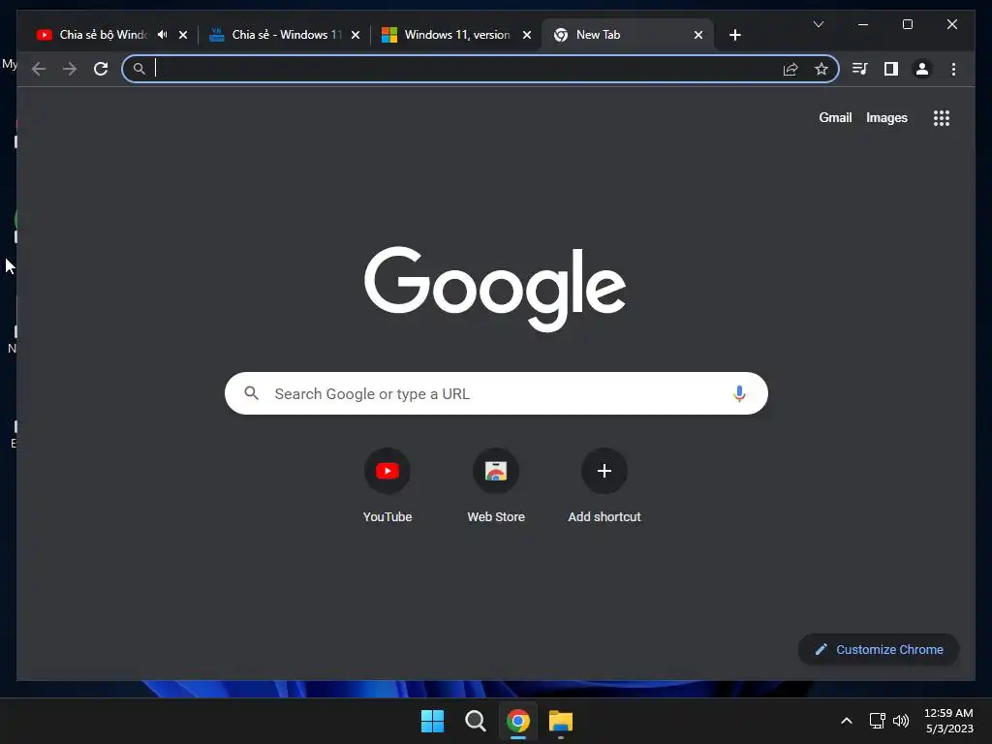Close the New Tab tab
The height and width of the screenshot is (744, 992).
point(697,35)
